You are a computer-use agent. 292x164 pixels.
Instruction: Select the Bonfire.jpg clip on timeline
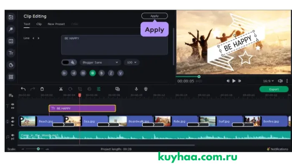coord(265,121)
